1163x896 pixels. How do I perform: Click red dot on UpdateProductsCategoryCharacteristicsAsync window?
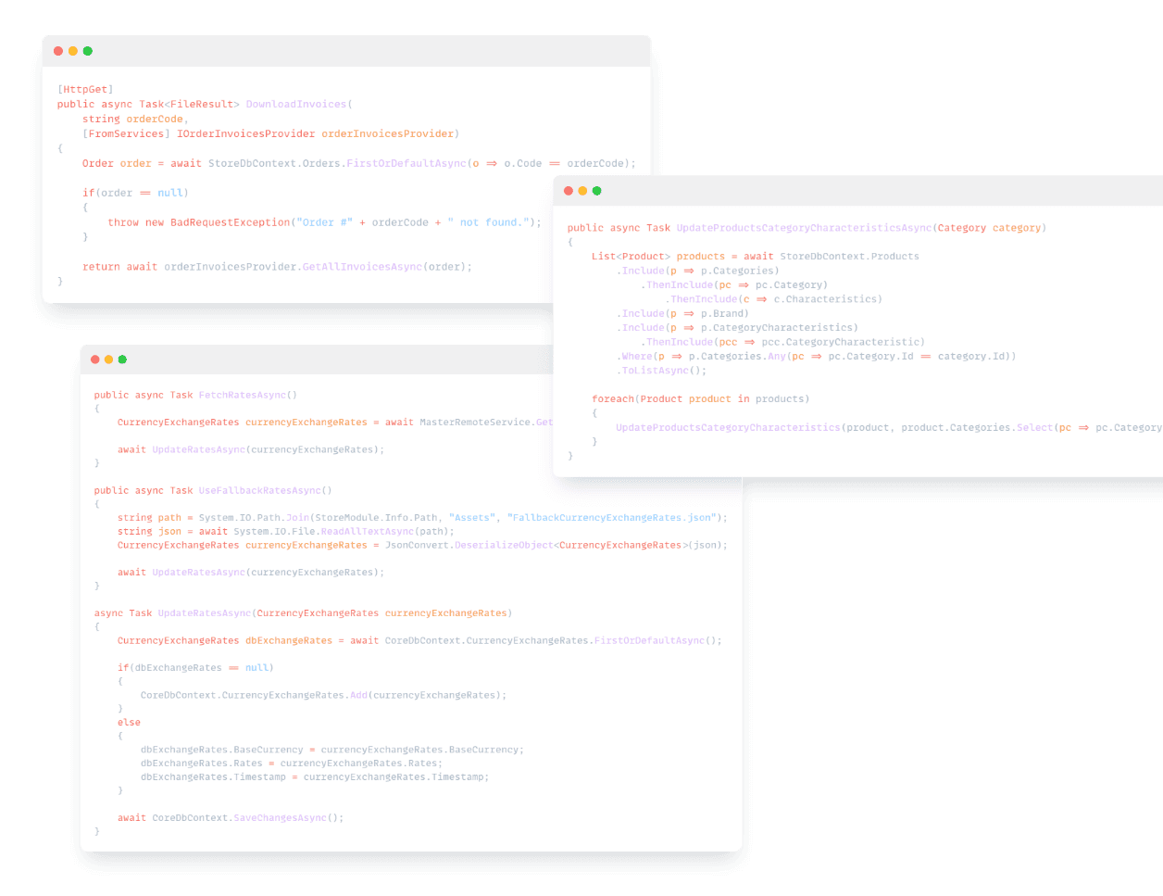coord(569,191)
